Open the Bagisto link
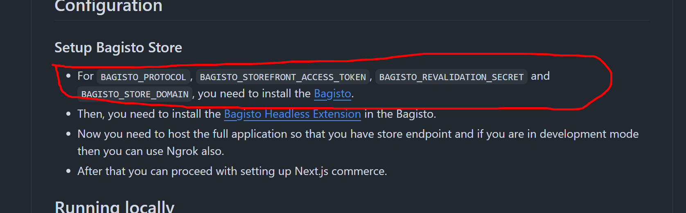The width and height of the screenshot is (686, 213). tap(332, 94)
